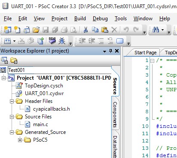Close the Workspace Explorer panel

click(x=117, y=51)
